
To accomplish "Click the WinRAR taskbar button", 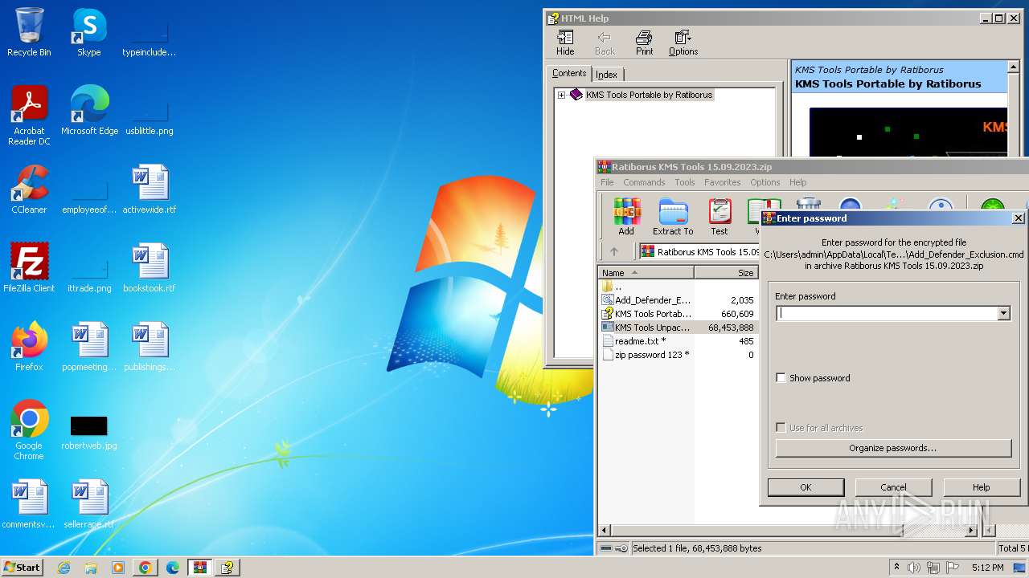I will pyautogui.click(x=200, y=568).
